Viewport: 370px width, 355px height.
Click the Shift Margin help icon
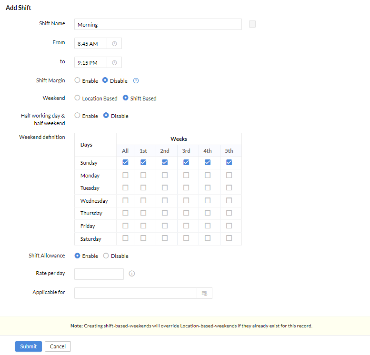[x=136, y=81]
